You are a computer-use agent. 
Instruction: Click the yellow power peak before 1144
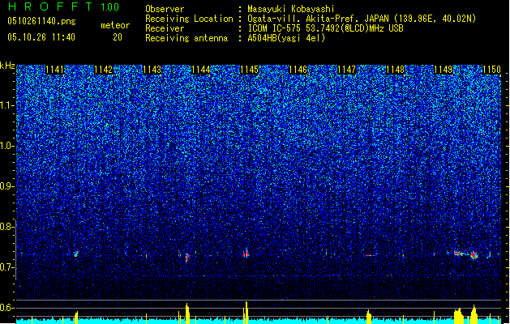pyautogui.click(x=187, y=313)
